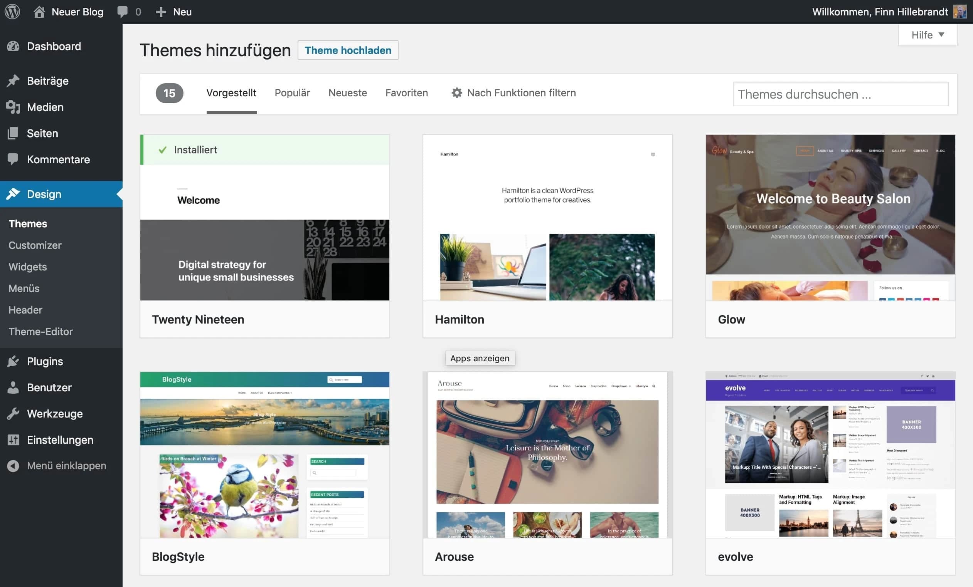This screenshot has width=973, height=587.
Task: Switch to the Populär tab
Action: click(292, 93)
